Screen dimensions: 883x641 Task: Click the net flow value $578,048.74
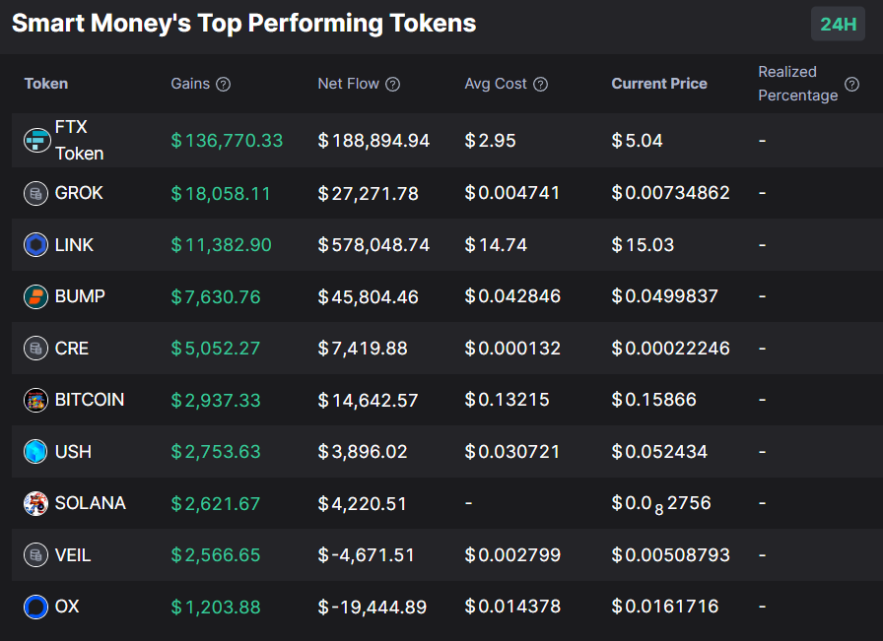pyautogui.click(x=374, y=245)
